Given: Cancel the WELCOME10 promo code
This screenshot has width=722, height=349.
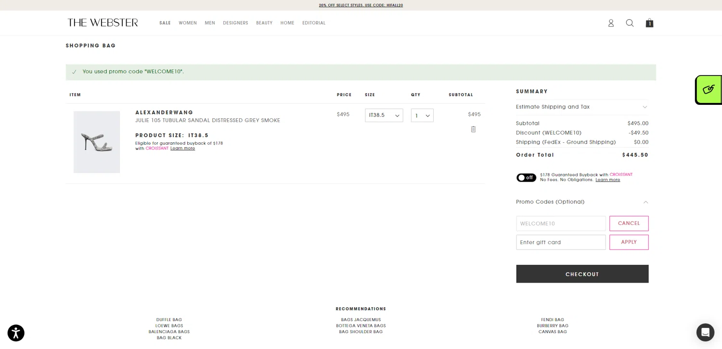Looking at the screenshot, I should point(629,223).
